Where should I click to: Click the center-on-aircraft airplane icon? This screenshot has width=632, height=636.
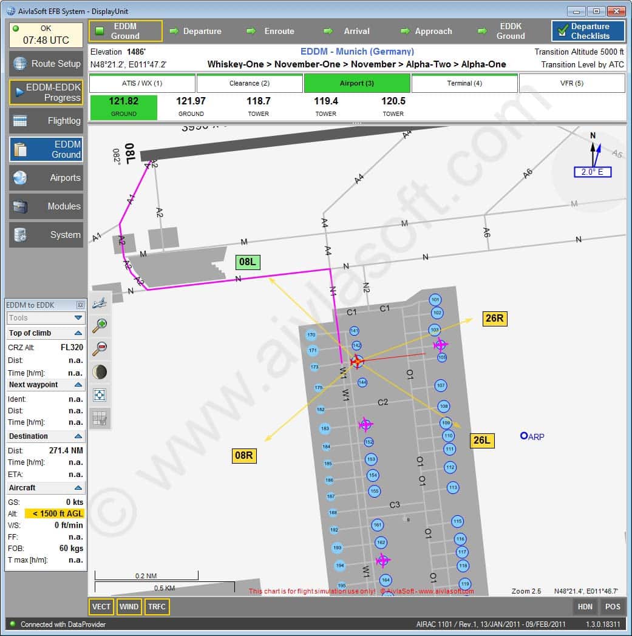(x=100, y=303)
